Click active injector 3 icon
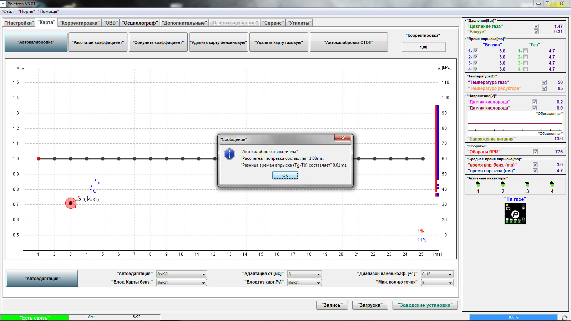The width and height of the screenshot is (571, 321). [x=527, y=184]
